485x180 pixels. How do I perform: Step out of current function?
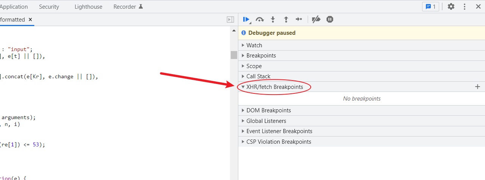tap(286, 19)
